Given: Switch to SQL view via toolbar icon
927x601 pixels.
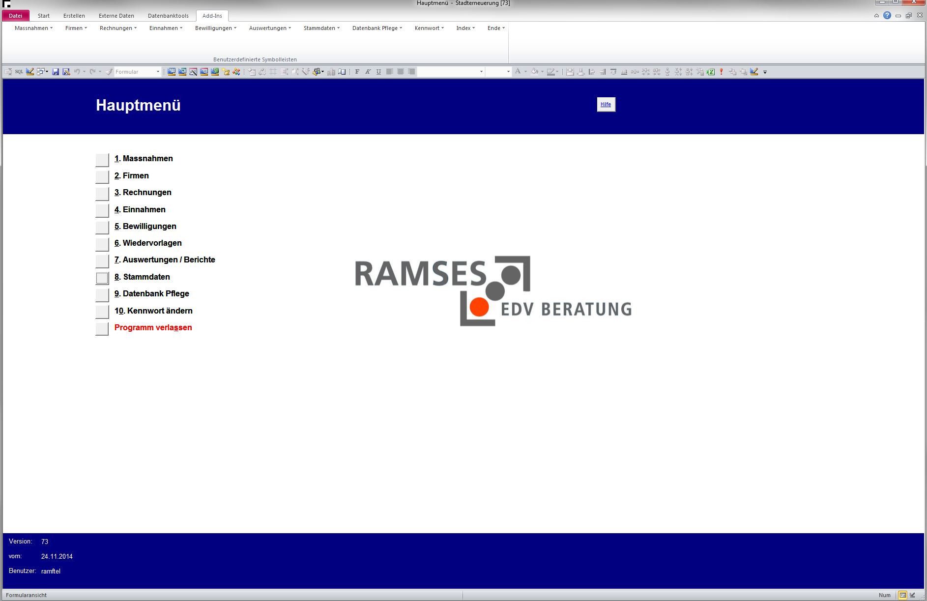Looking at the screenshot, I should (19, 72).
